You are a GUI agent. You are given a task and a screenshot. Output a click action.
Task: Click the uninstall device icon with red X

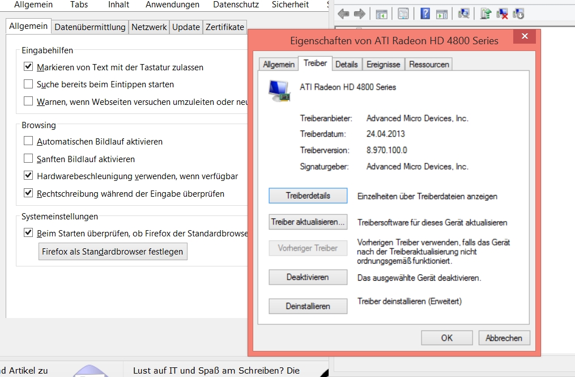point(502,14)
